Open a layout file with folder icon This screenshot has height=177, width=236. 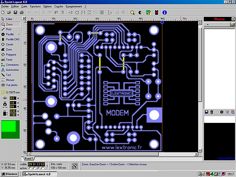pyautogui.click(x=9, y=12)
